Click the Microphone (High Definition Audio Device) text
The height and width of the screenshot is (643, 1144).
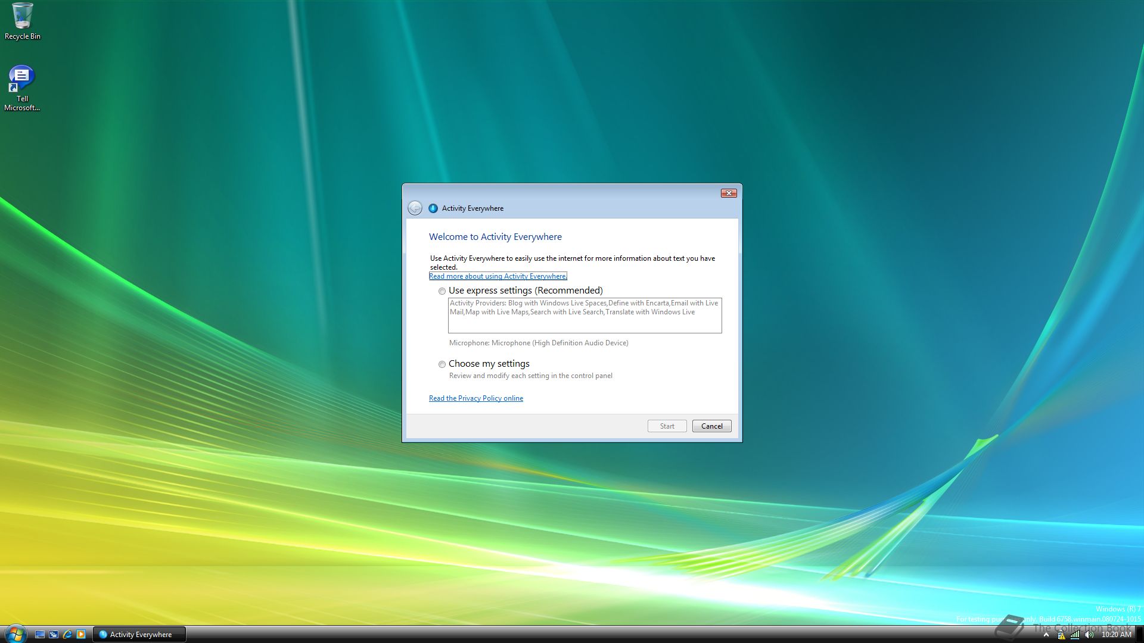pos(539,343)
